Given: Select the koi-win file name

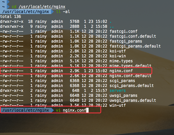Looking at the screenshot, I should coord(118,56).
